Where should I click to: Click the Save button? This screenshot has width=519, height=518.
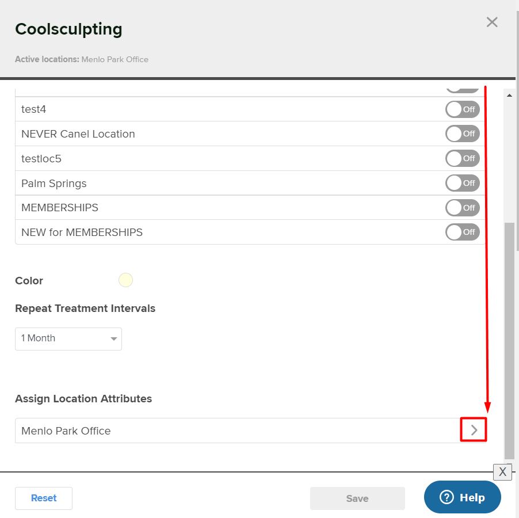[x=357, y=498]
